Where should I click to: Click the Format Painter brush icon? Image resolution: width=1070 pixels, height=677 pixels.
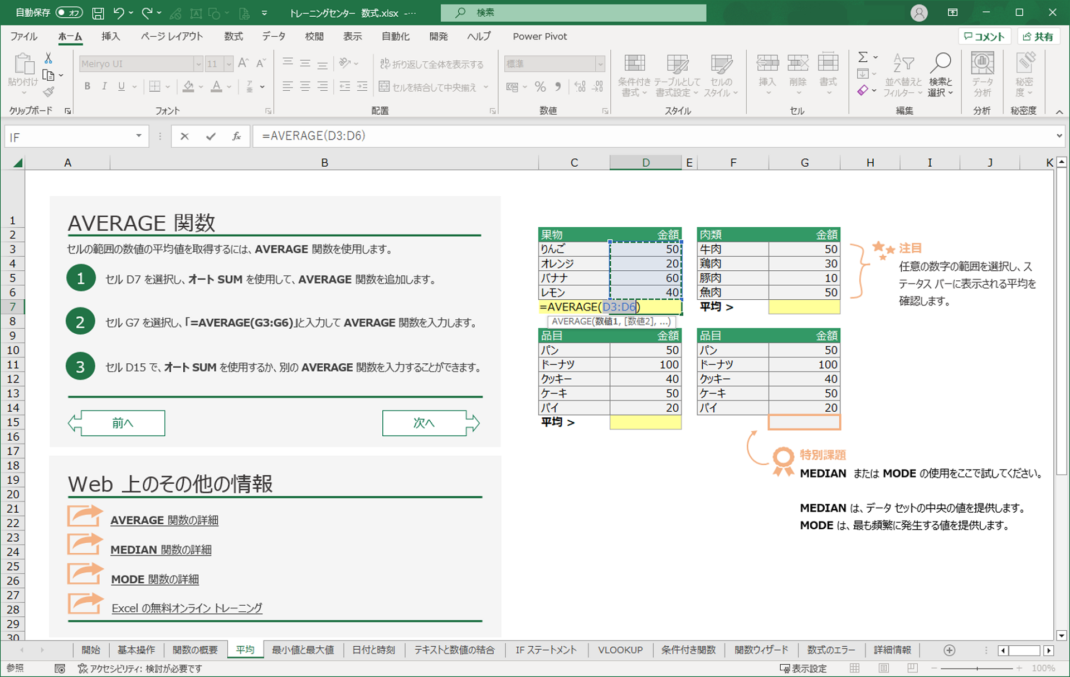(x=48, y=92)
